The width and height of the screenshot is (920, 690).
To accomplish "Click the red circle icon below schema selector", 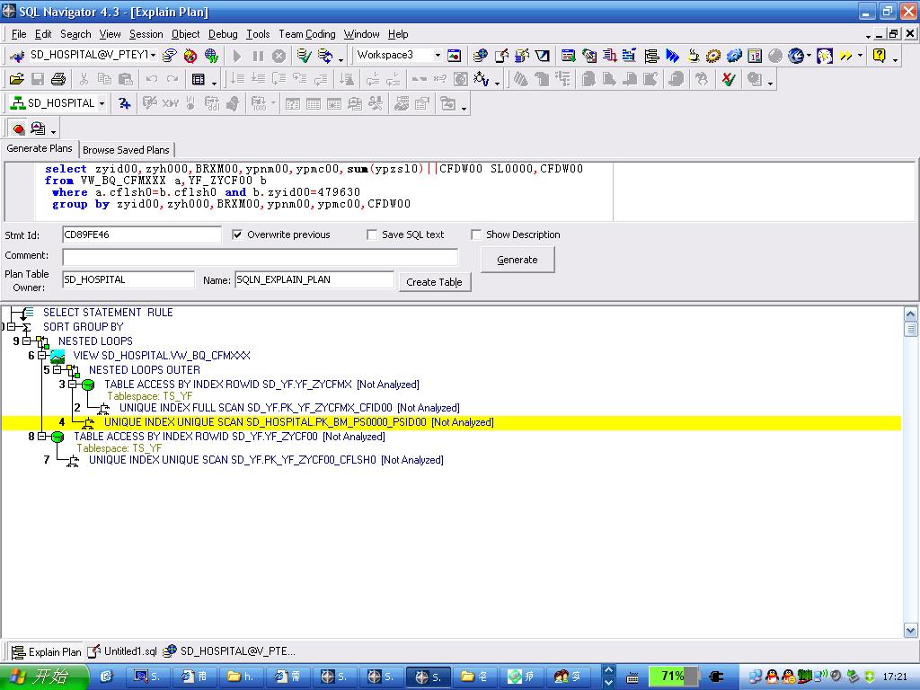I will point(17,128).
